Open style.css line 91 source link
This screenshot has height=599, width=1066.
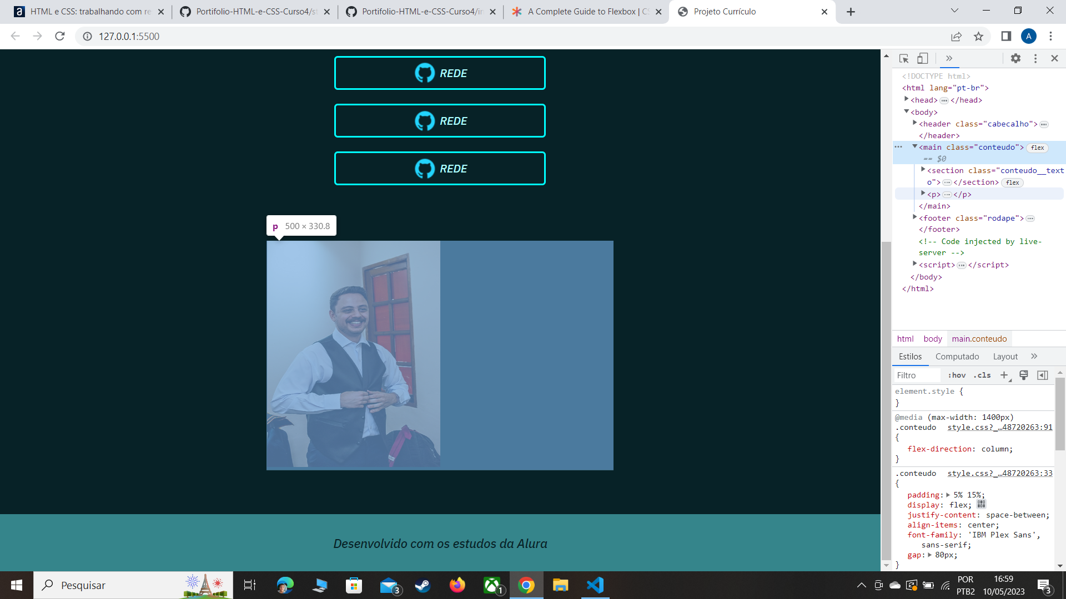1000,428
